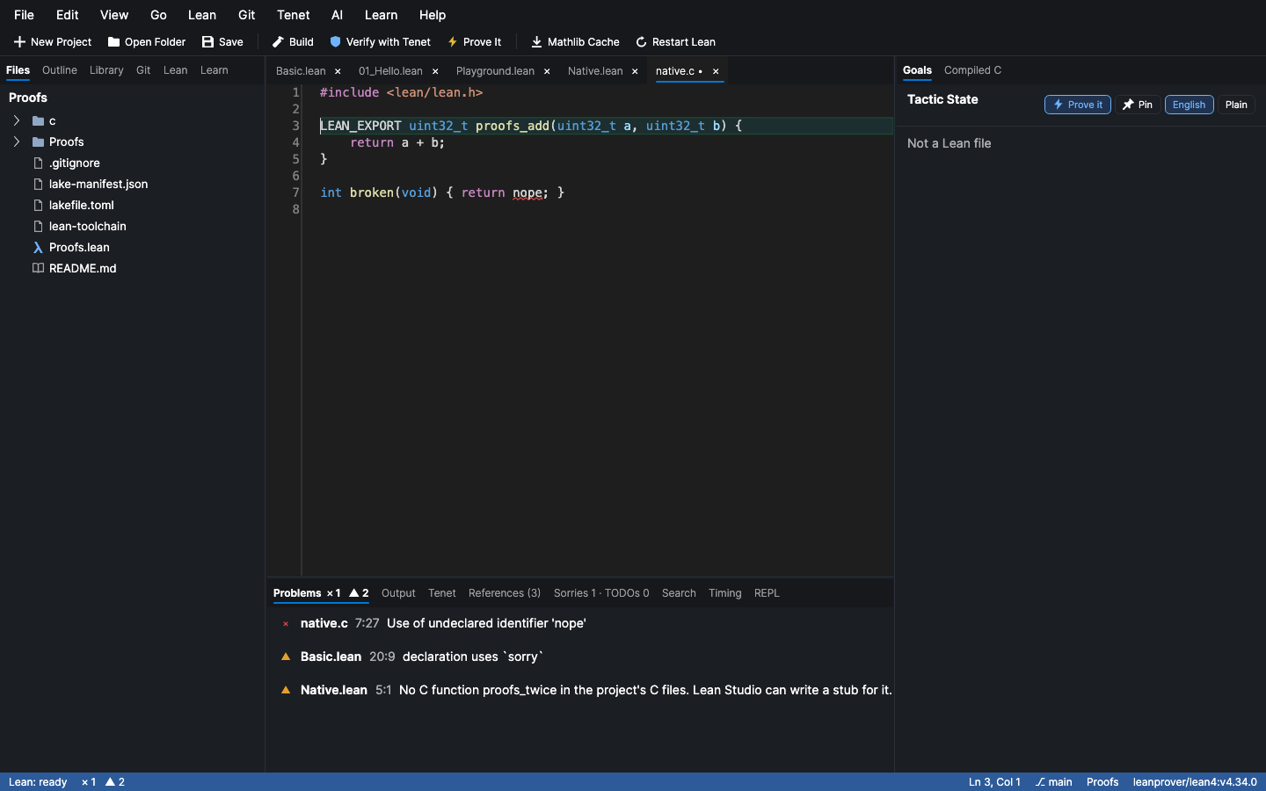Open the Search tab in bottom panel
Screen dimensions: 1266x791
(x=679, y=593)
